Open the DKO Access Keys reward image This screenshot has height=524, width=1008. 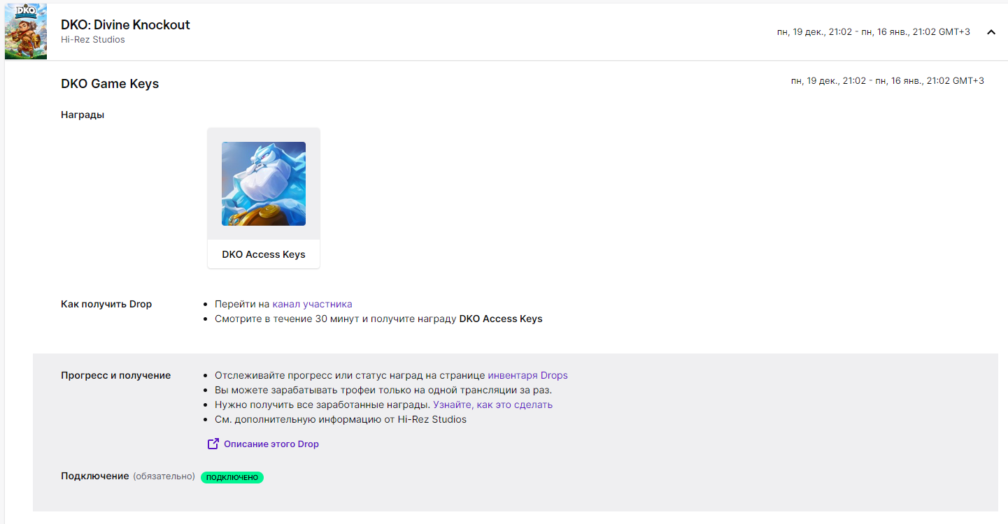click(264, 184)
